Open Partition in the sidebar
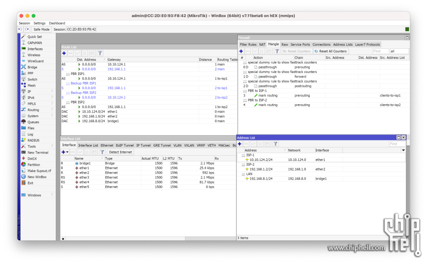The image size is (427, 263). tap(34, 165)
